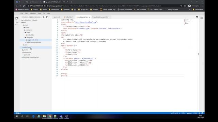The image size is (218, 122).
Task: Open File Explorer from taskbar
Action: [44, 117]
